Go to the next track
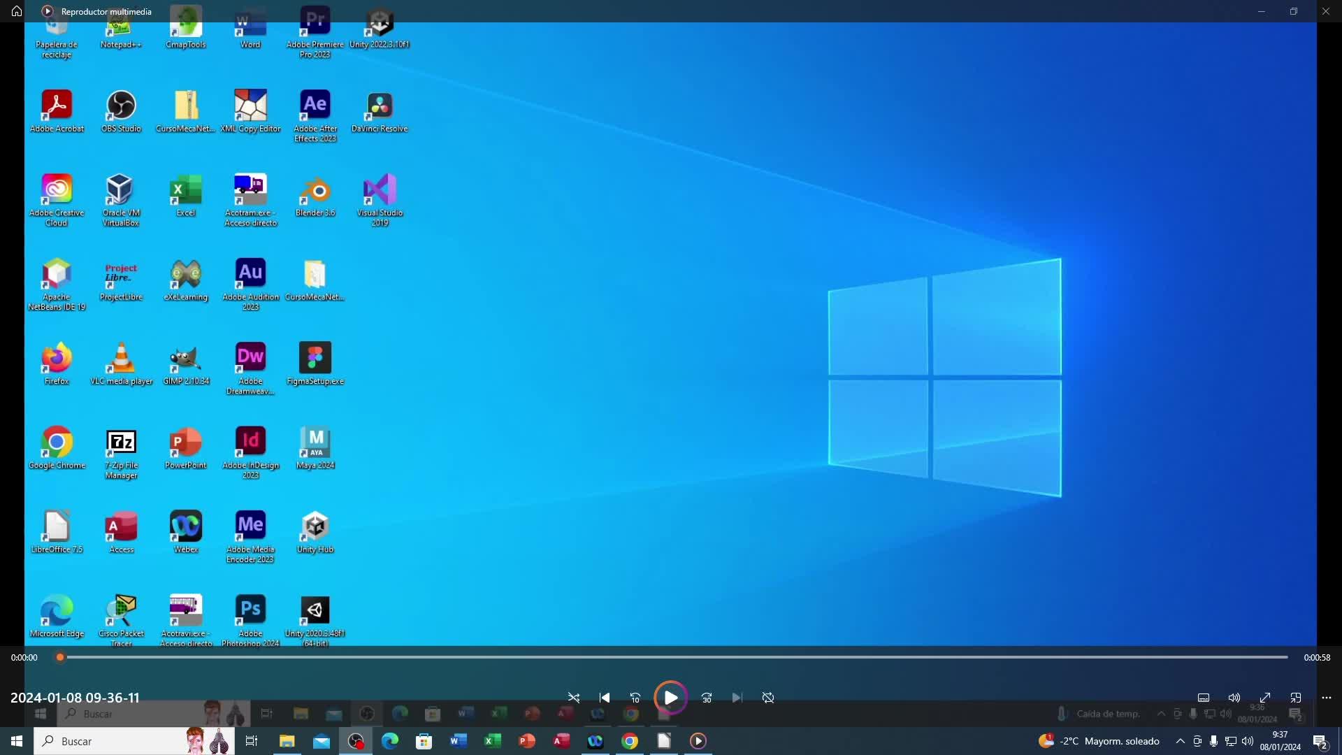This screenshot has height=755, width=1342. pyautogui.click(x=737, y=698)
